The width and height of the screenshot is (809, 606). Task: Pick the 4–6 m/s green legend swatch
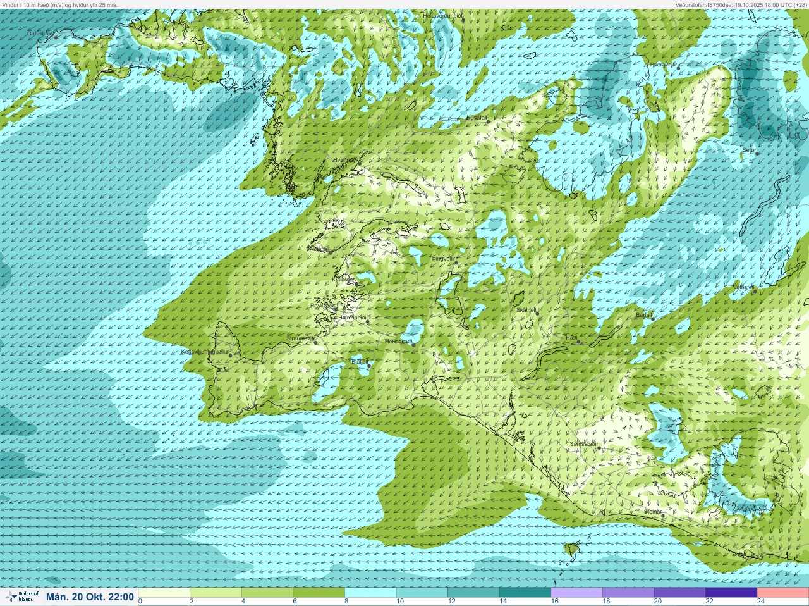267,593
